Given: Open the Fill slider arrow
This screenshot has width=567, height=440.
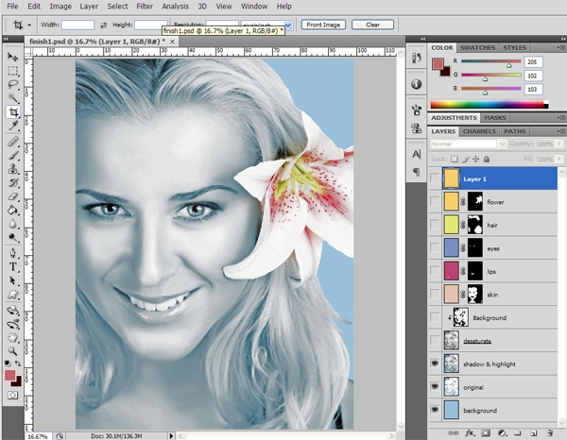Looking at the screenshot, I should pos(559,159).
